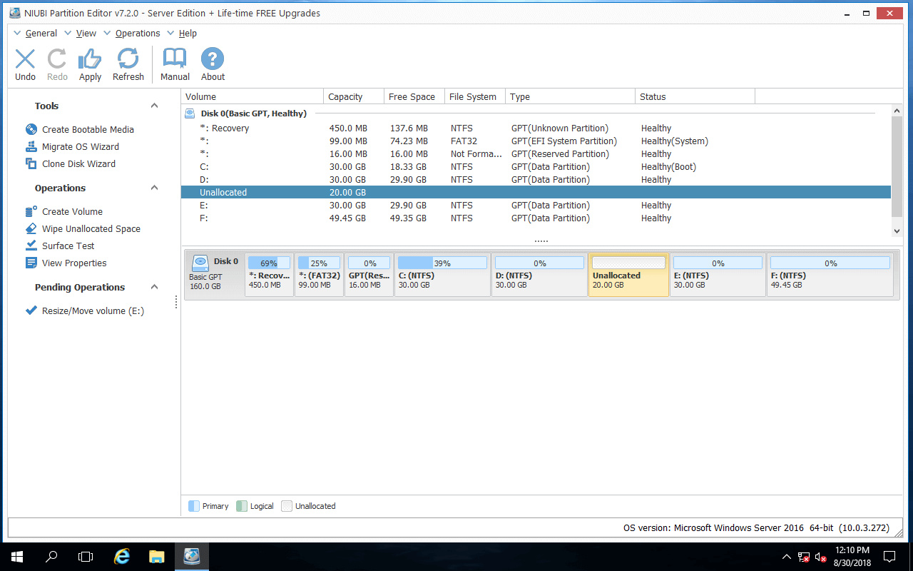The image size is (913, 571).
Task: Collapse the Pending Operations section
Action: [x=154, y=287]
